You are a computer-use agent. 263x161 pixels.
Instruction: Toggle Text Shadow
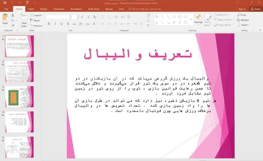(68, 24)
